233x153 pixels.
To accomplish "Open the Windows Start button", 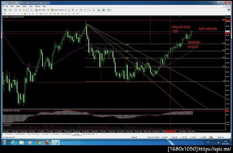I will point(4,143).
